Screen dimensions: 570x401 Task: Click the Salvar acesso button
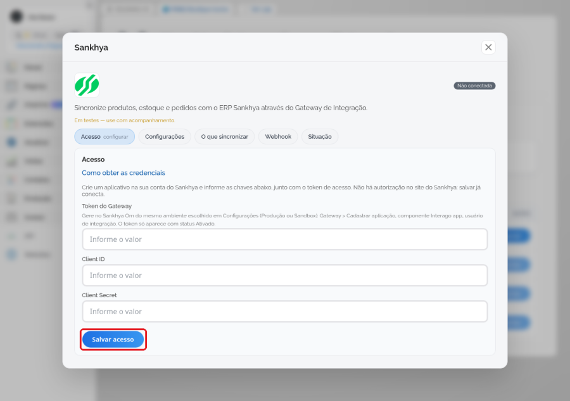[113, 339]
